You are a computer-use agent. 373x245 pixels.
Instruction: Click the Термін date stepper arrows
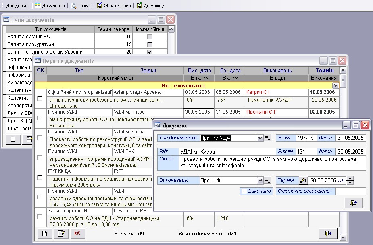pyautogui.click(x=350, y=181)
